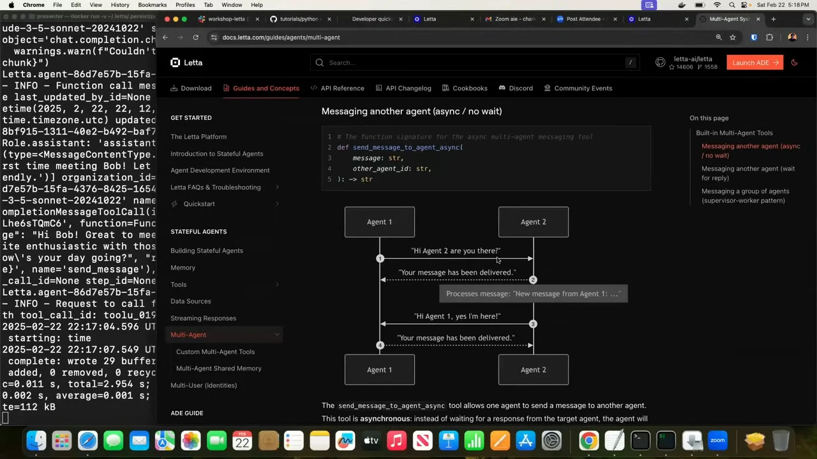Viewport: 817px width, 459px height.
Task: Open App Store from the Dock
Action: (526, 441)
